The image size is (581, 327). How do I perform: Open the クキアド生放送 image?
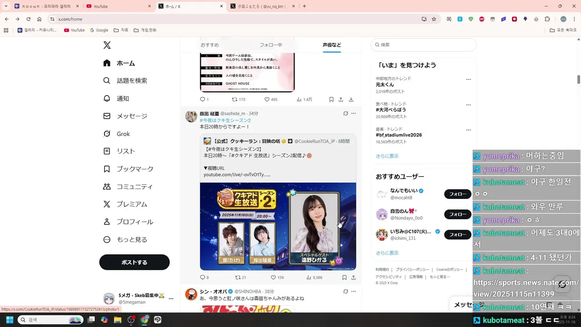(278, 226)
